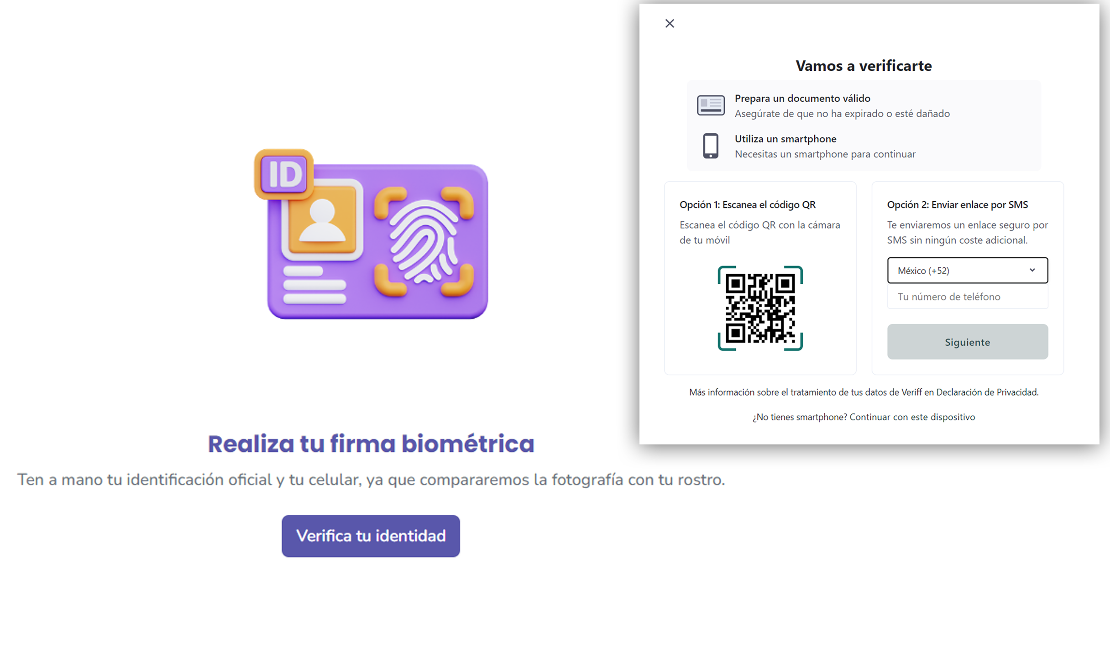Click the Prepara un documento válido item
1110x658 pixels.
point(802,99)
